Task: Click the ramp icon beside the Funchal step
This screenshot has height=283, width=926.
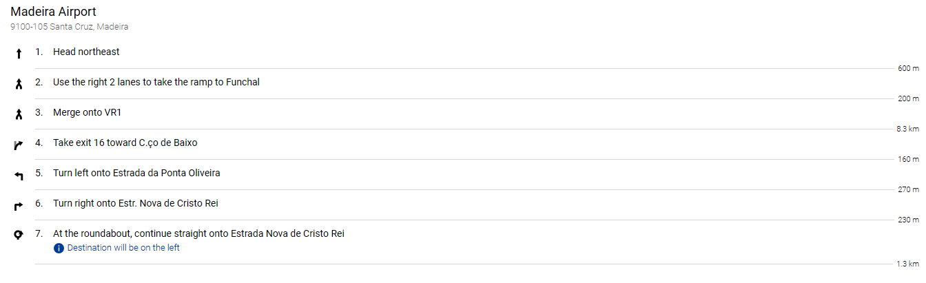Action: (19, 84)
